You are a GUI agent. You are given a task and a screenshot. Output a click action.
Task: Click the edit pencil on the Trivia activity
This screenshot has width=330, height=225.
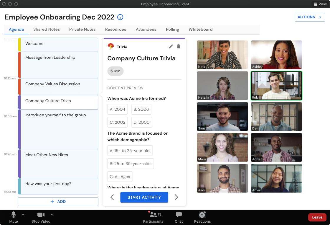pos(171,46)
